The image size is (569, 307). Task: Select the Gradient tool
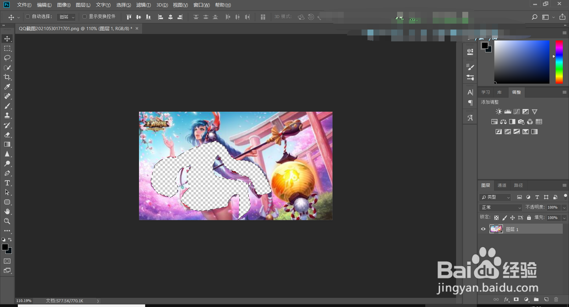(7, 144)
